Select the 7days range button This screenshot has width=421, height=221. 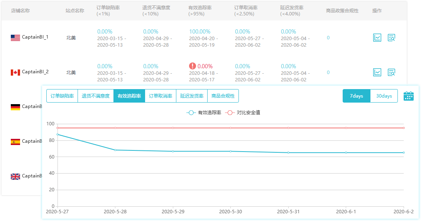(x=357, y=96)
